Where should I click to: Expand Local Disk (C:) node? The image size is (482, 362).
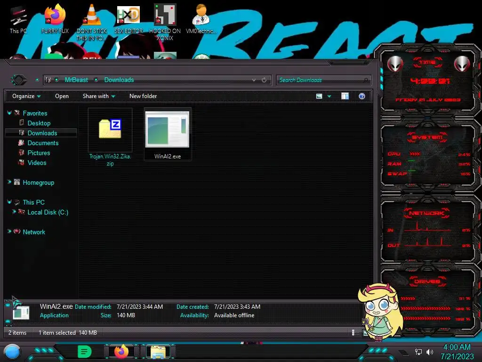14,212
